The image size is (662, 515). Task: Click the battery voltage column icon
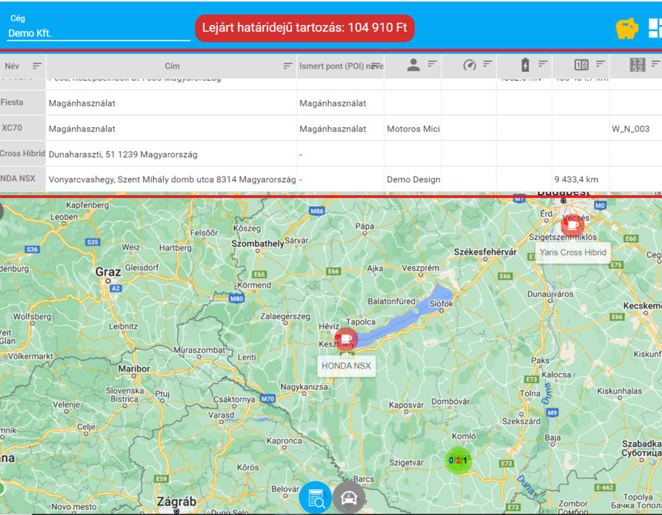[524, 65]
